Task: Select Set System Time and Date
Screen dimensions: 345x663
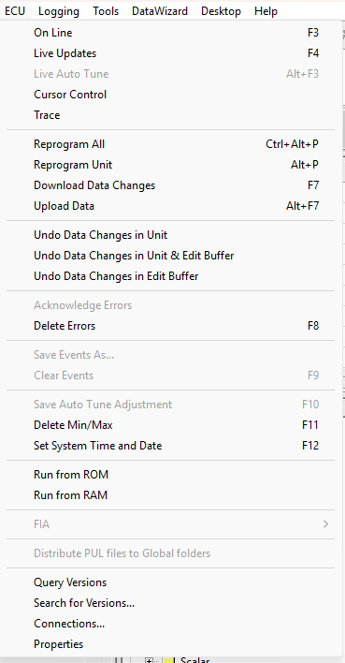Action: 170,446
